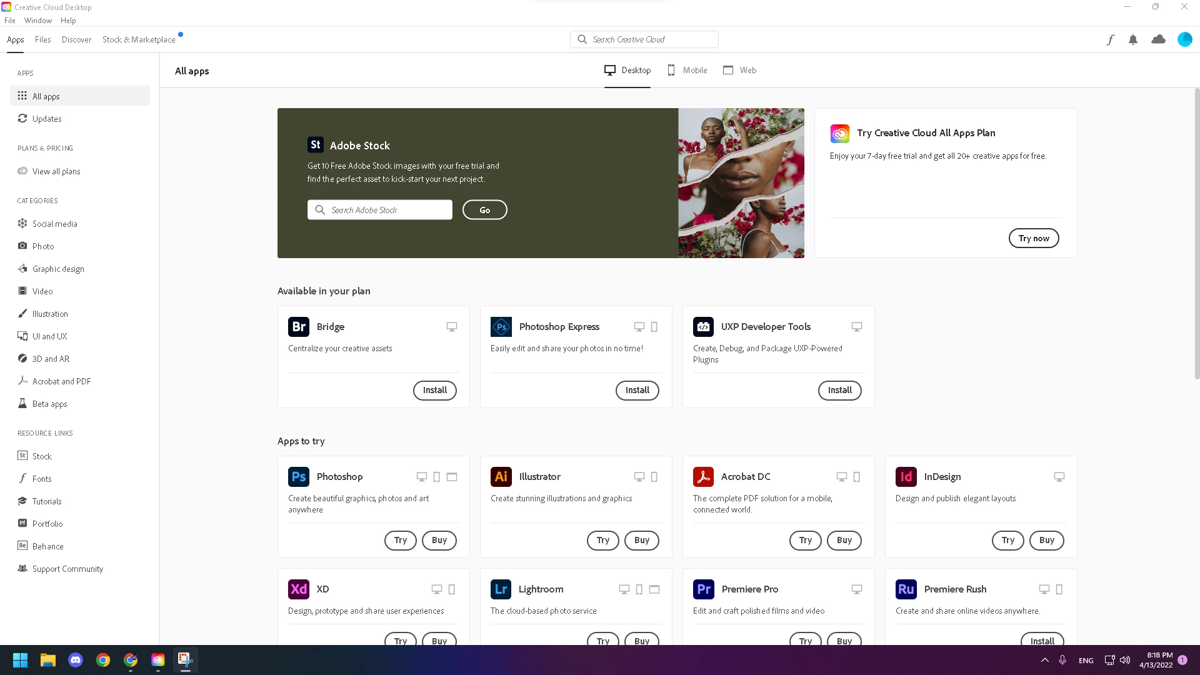Click the Illustrator app icon

[x=501, y=477]
